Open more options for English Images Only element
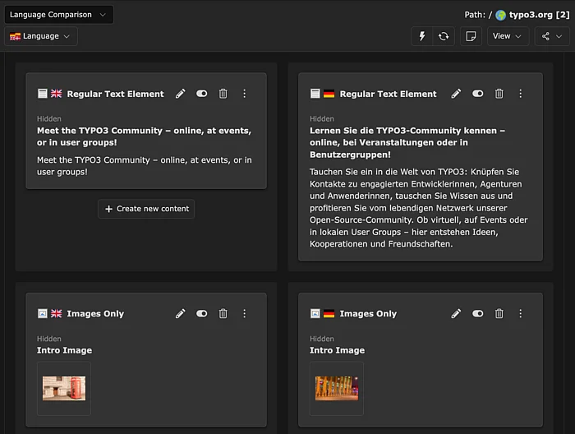Screen dimensions: 575x434 pyautogui.click(x=244, y=314)
